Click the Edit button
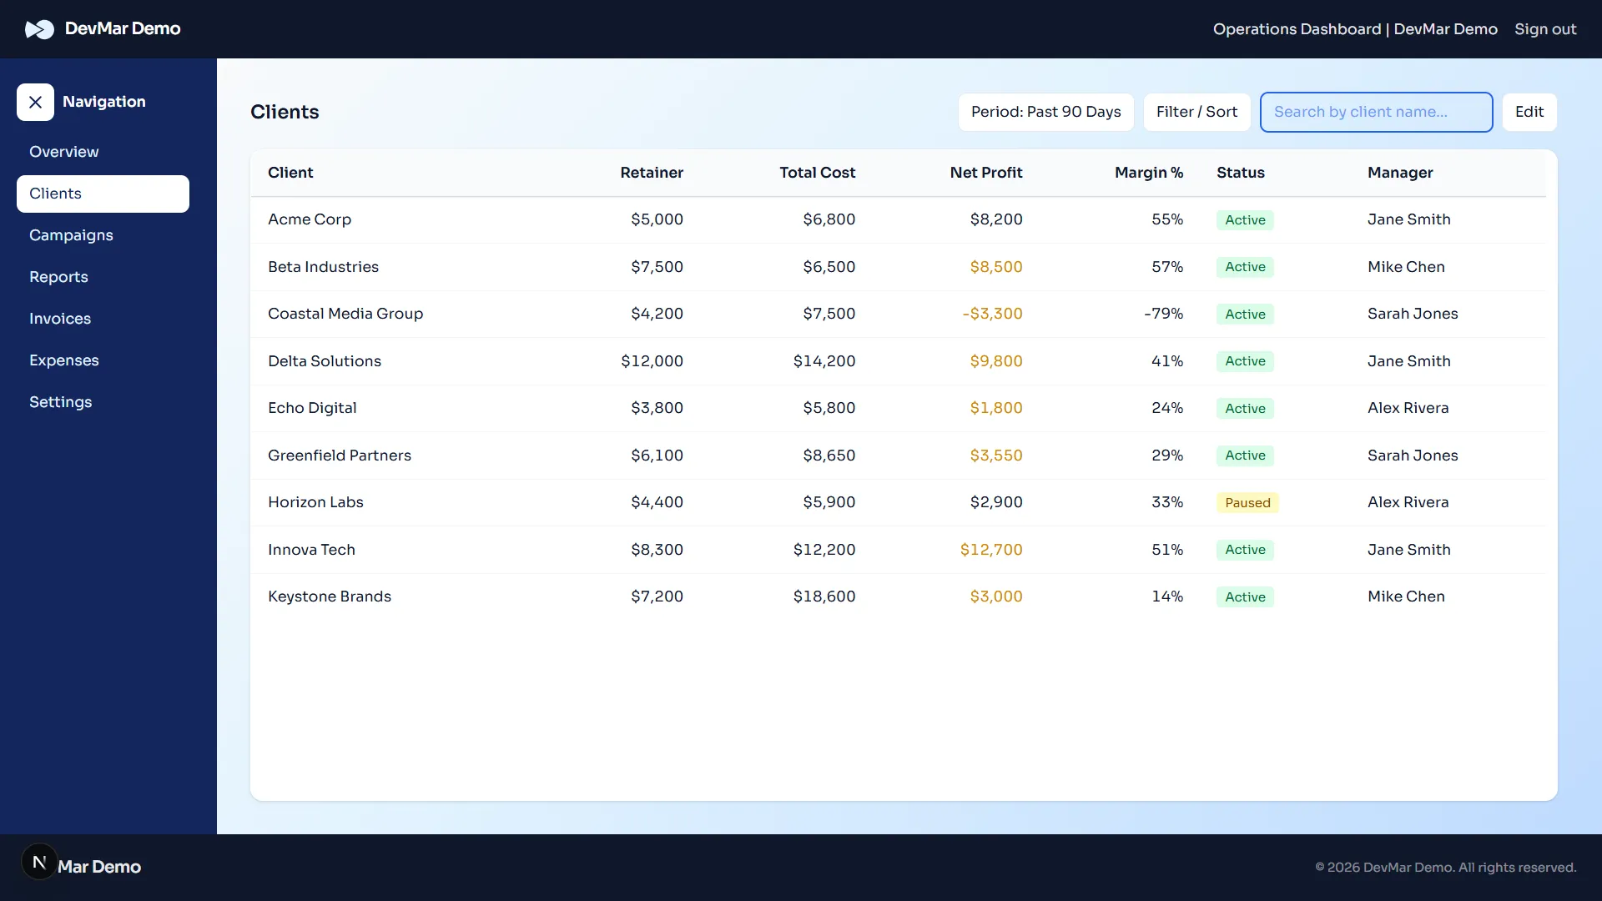 pos(1529,111)
